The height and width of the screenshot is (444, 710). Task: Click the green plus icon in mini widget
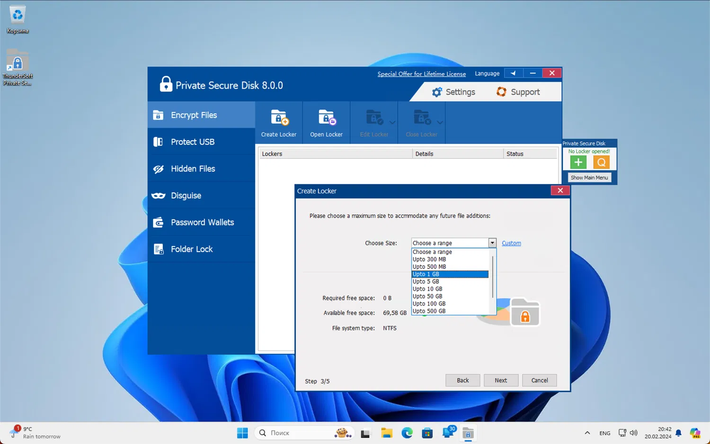(x=578, y=163)
